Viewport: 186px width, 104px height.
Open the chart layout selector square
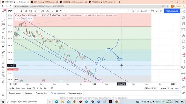pyautogui.click(x=130, y=11)
